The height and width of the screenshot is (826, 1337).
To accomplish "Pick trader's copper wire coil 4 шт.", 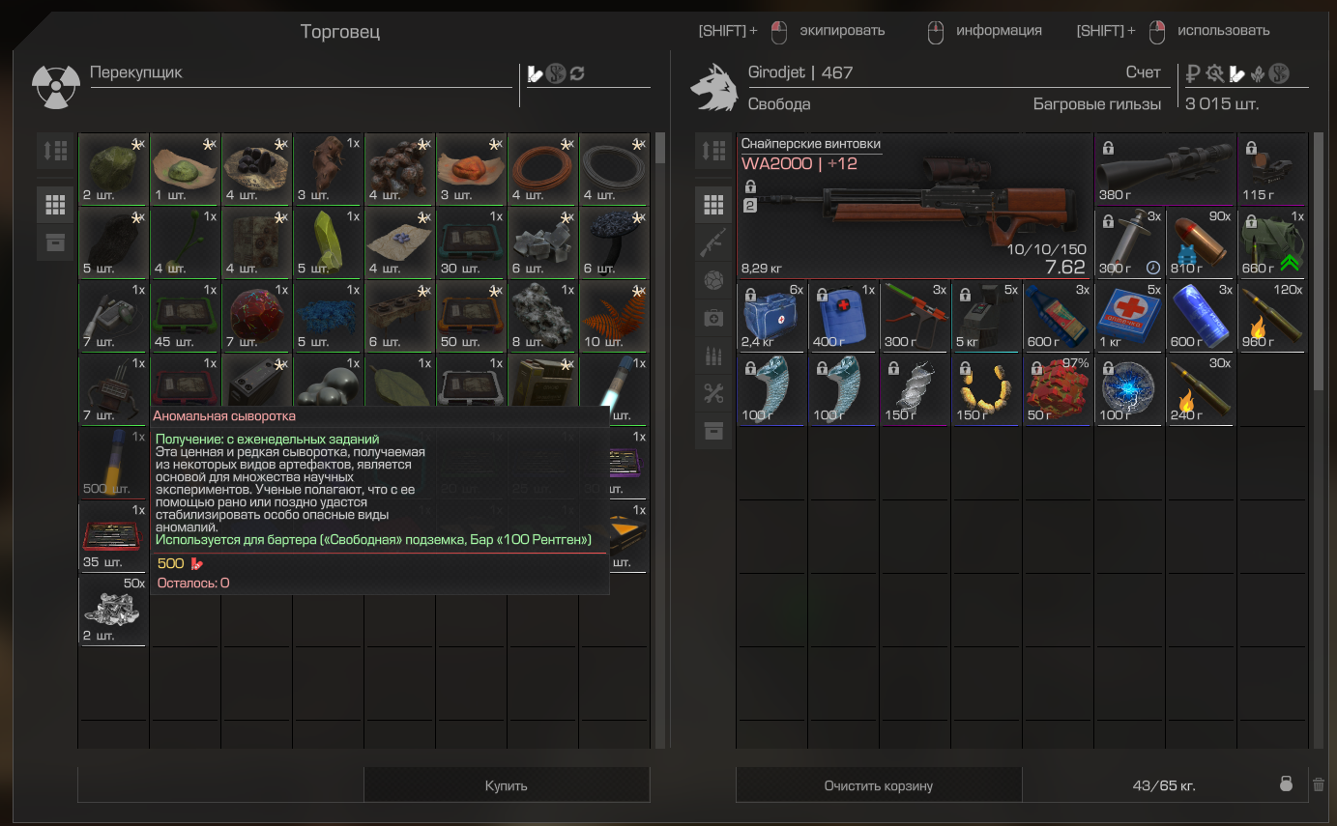I will click(542, 169).
